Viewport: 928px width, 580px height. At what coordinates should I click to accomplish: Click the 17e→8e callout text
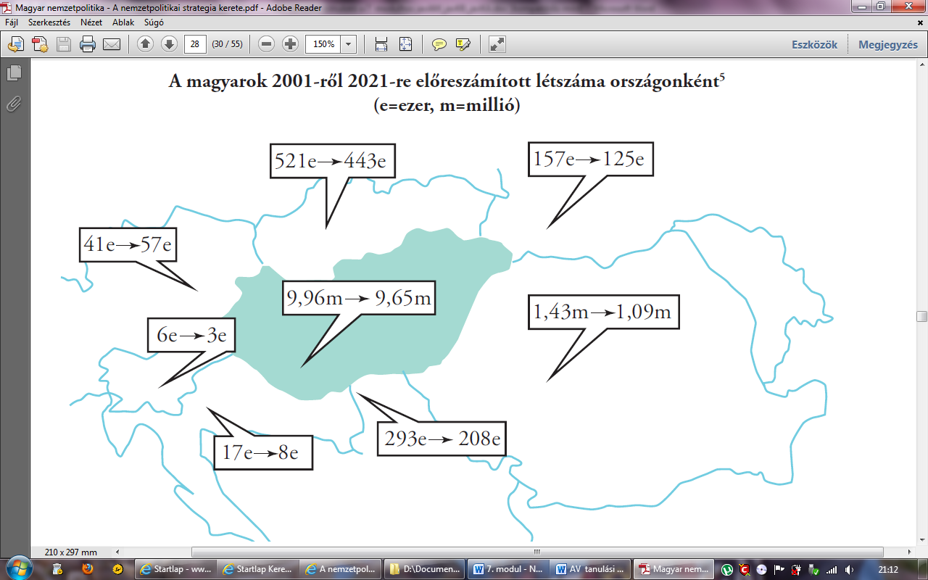261,452
